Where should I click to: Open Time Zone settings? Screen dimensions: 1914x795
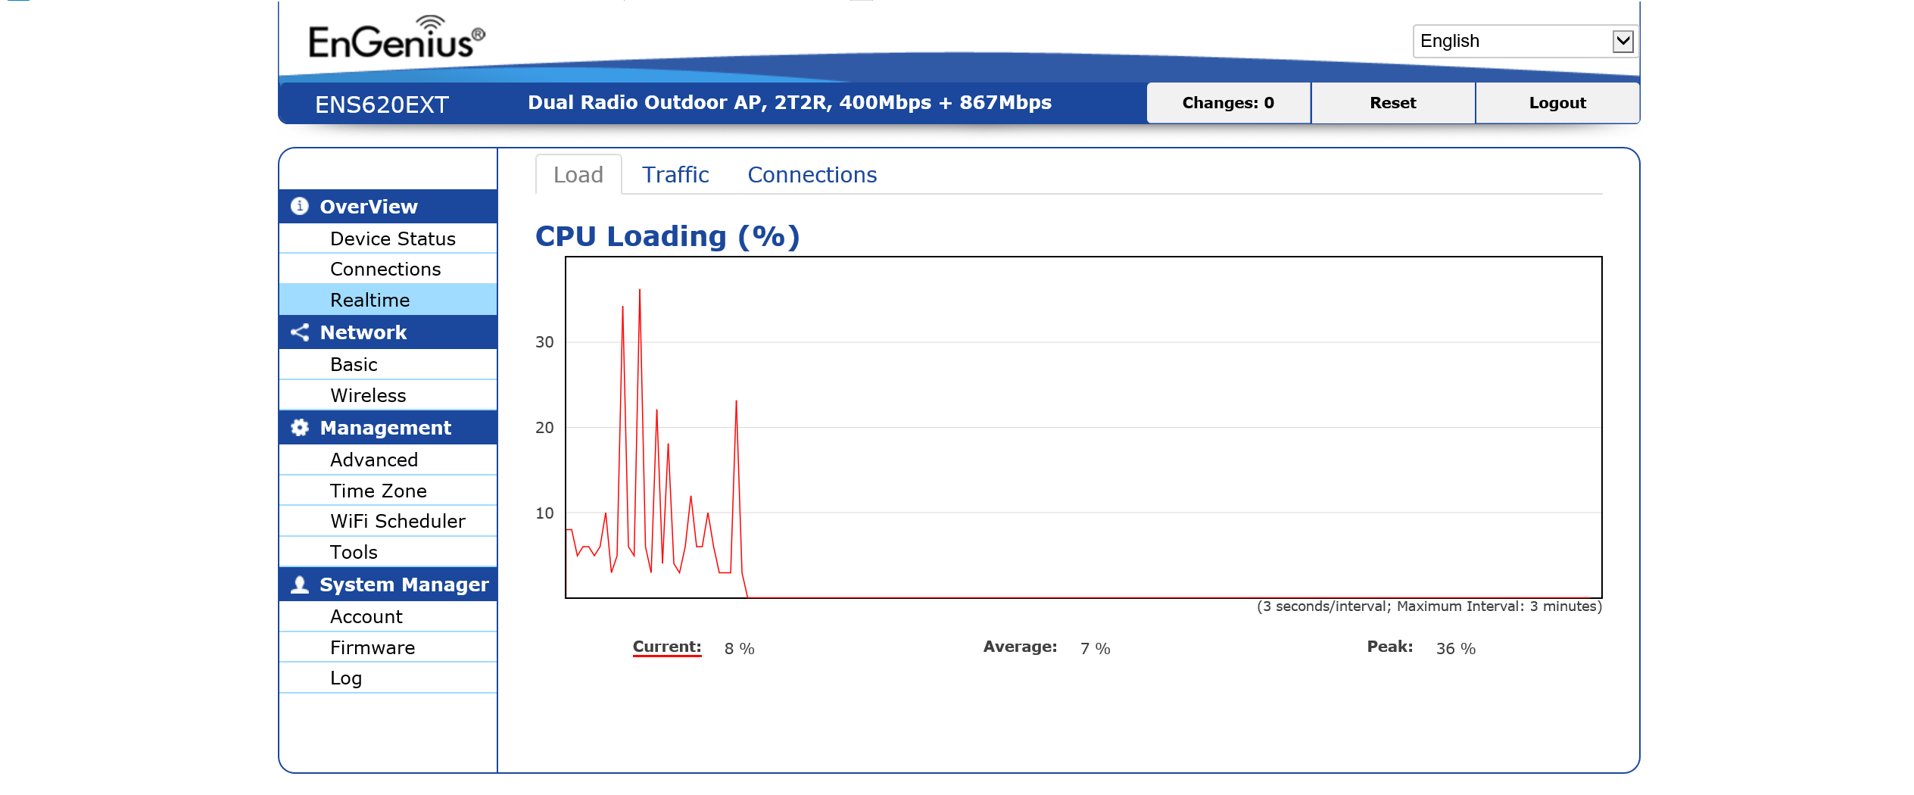click(x=388, y=491)
